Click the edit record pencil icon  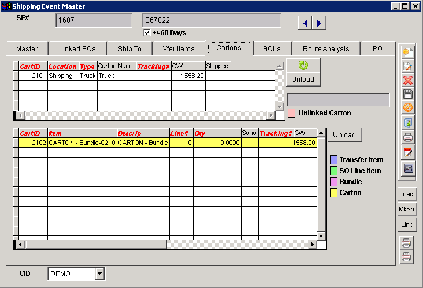point(408,66)
